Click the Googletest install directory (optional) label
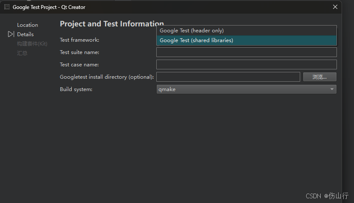This screenshot has height=203, width=354. click(107, 77)
